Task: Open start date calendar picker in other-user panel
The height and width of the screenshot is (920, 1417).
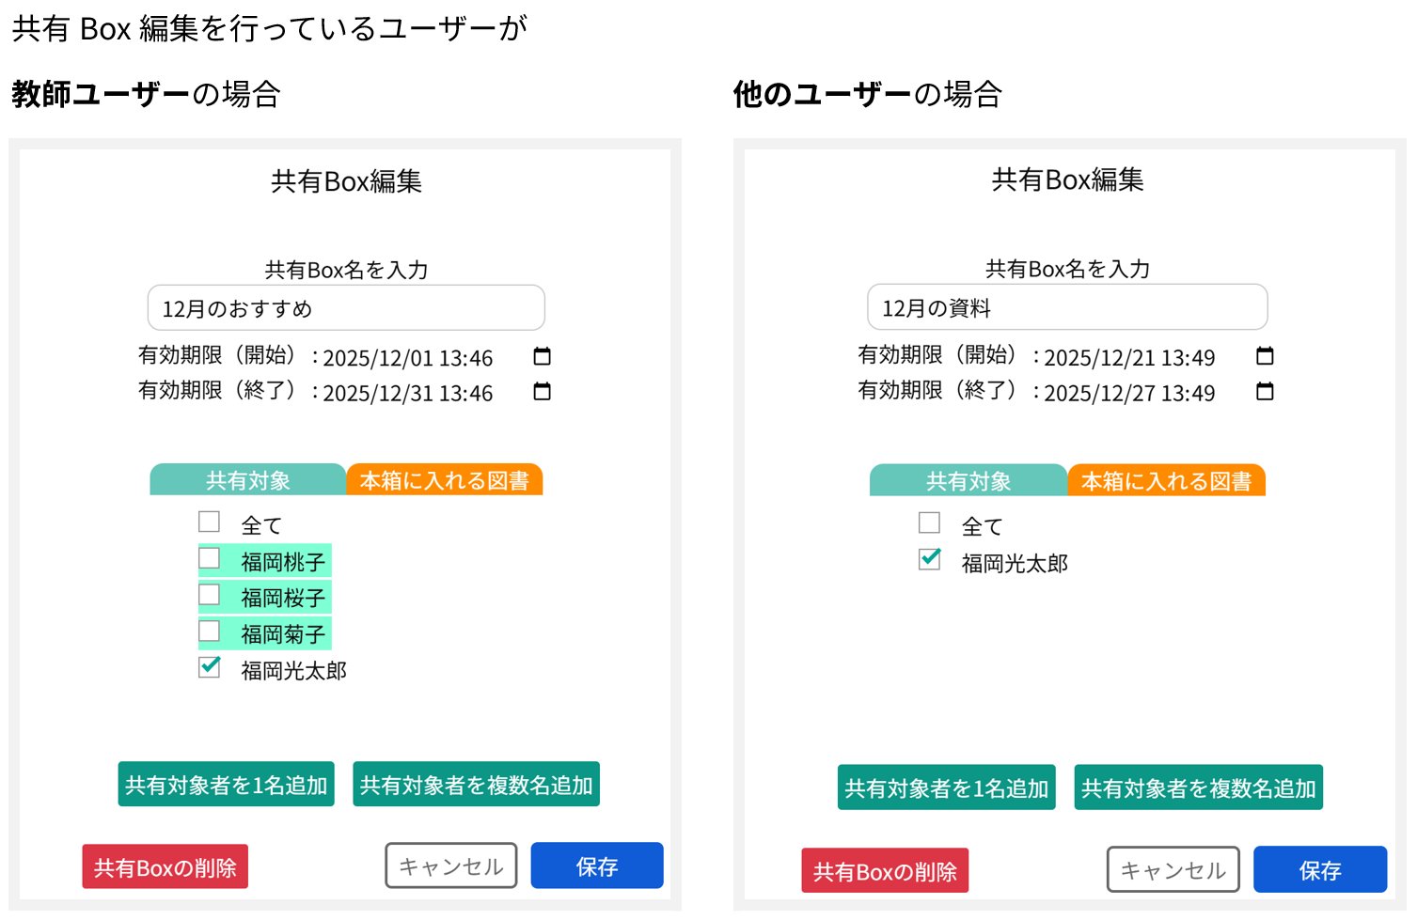Action: pyautogui.click(x=1265, y=356)
